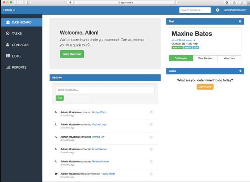Focus the Search Contacts field
The image size is (250, 182).
click(195, 10)
